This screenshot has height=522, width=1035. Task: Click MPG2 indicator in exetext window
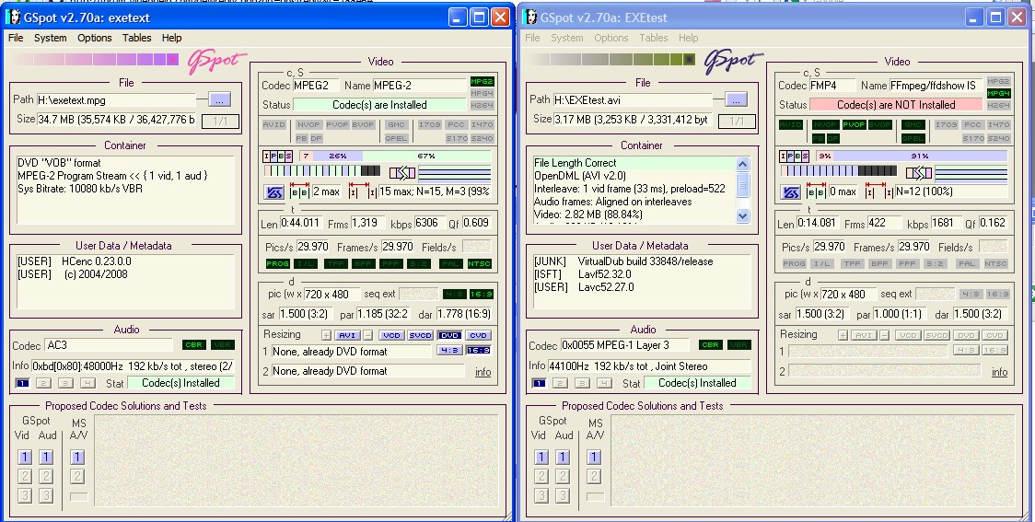482,81
